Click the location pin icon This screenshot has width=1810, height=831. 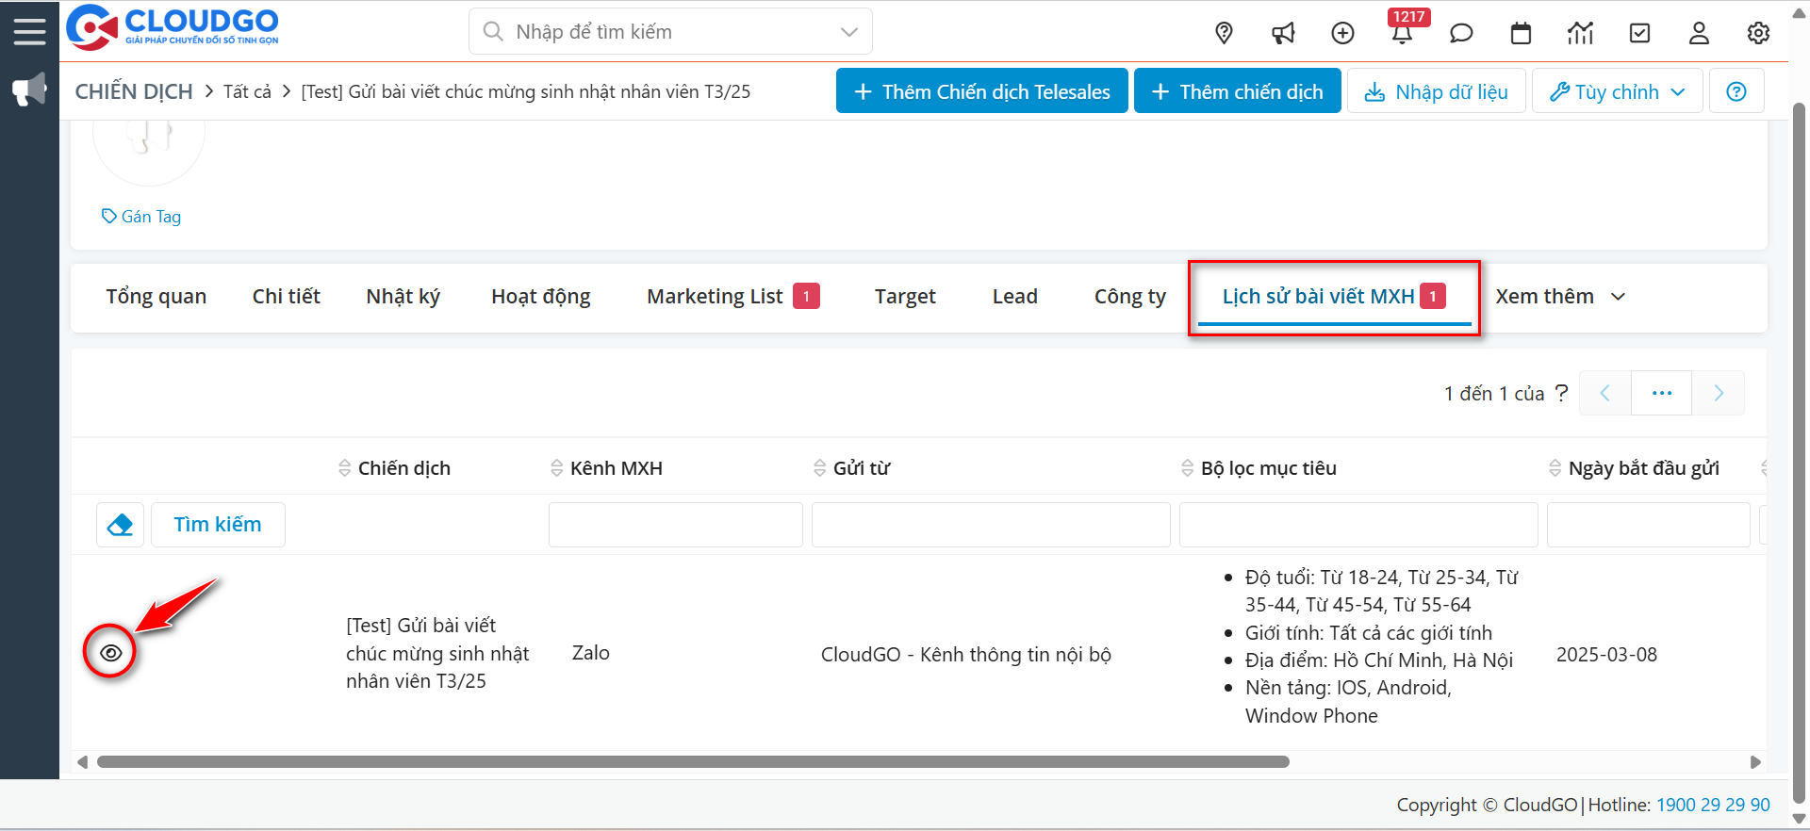(x=1224, y=33)
